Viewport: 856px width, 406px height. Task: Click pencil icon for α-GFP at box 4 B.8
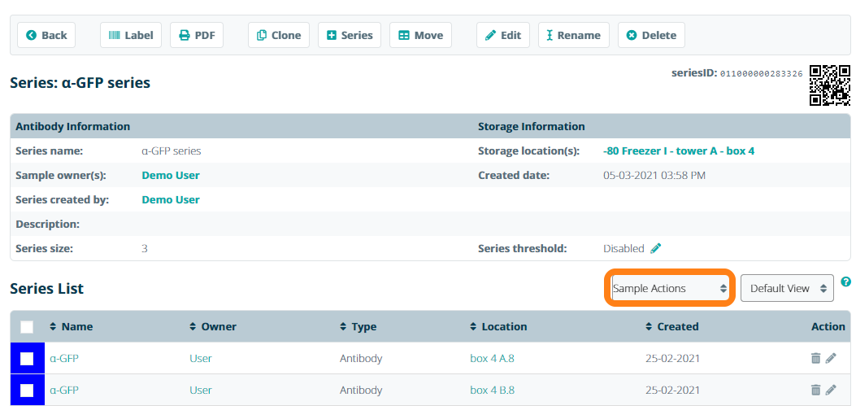(831, 390)
